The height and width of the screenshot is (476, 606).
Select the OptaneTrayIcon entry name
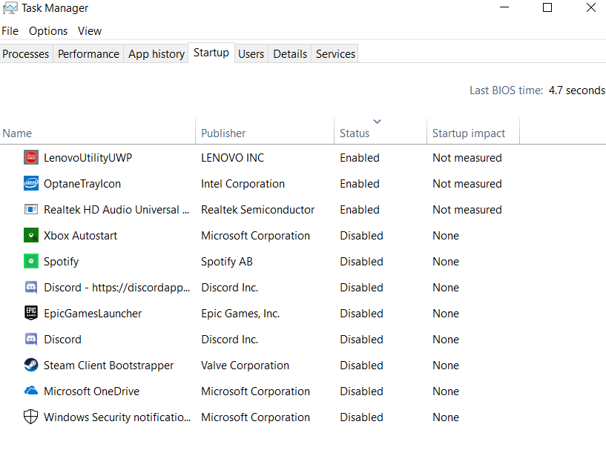tap(82, 184)
